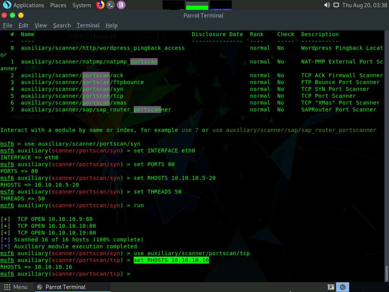Click the 'Rank' column header
The width and height of the screenshot is (389, 292).
pos(257,34)
